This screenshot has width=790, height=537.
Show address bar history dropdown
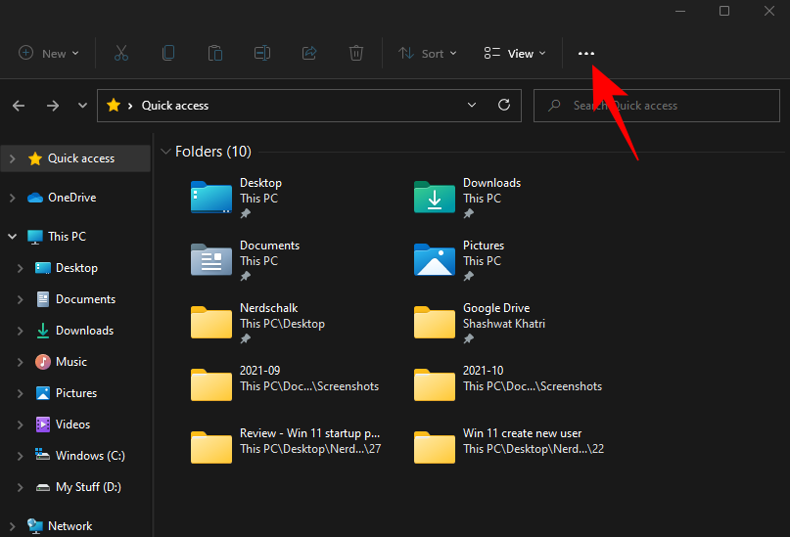click(x=472, y=106)
